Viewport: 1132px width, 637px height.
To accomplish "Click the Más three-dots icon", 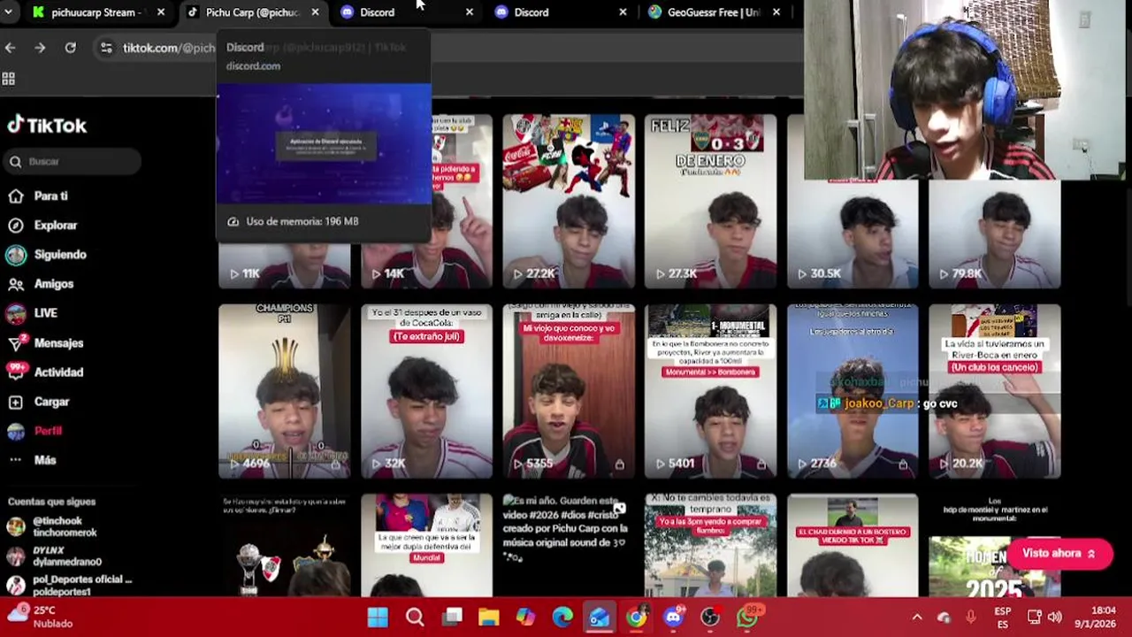I will click(x=15, y=460).
